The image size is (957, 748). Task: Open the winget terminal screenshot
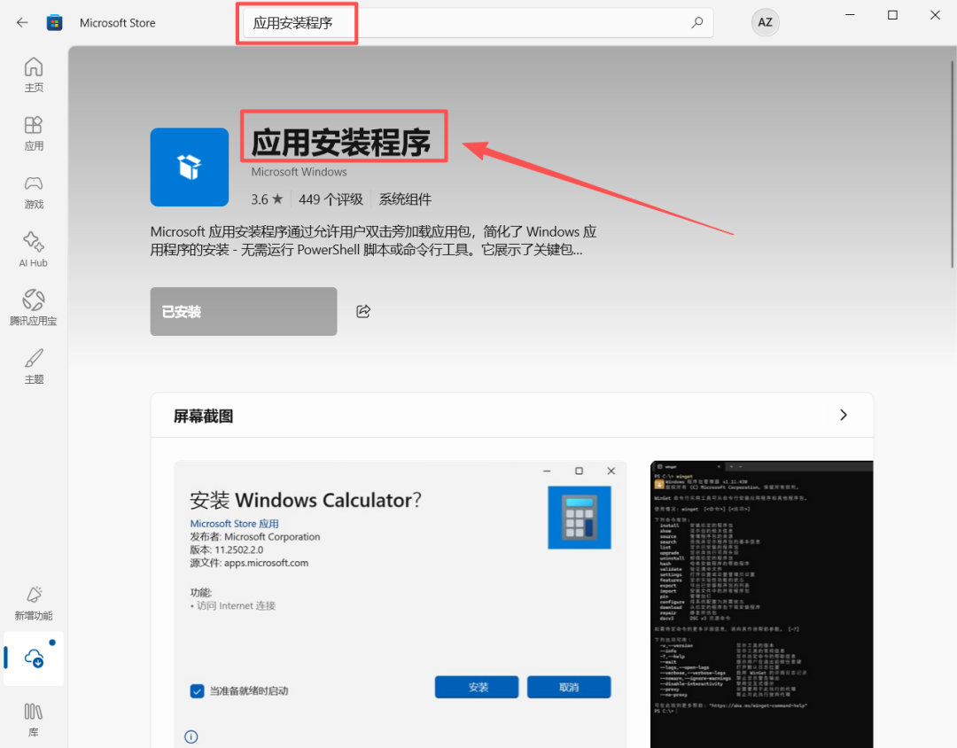[762, 604]
